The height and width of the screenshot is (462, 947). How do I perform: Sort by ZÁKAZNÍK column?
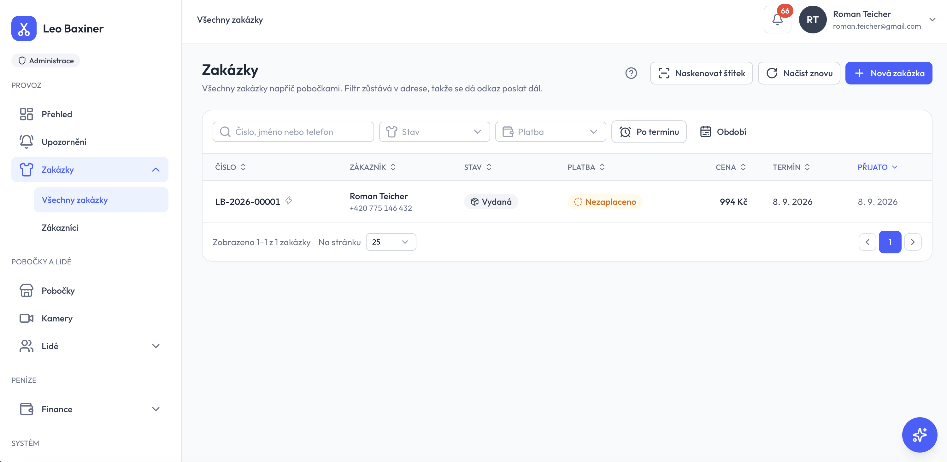point(373,167)
